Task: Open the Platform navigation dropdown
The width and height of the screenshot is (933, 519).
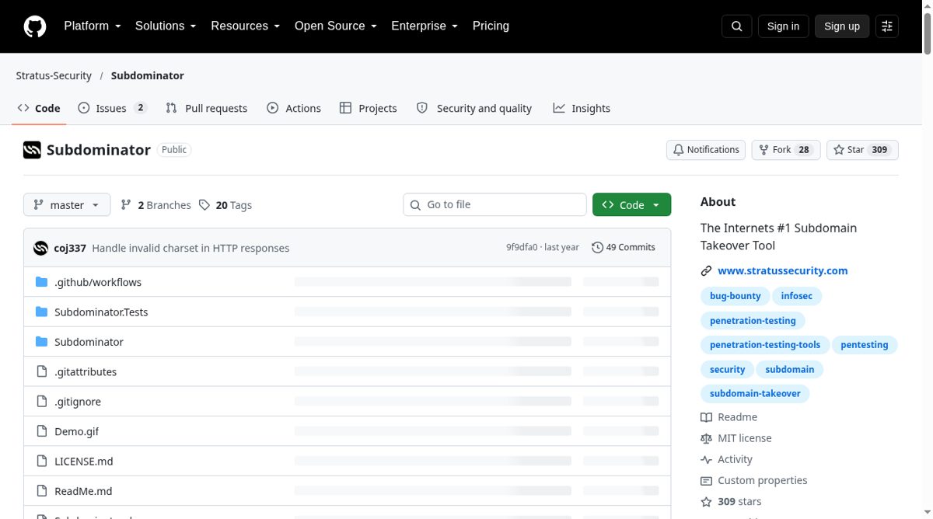Action: [x=93, y=26]
